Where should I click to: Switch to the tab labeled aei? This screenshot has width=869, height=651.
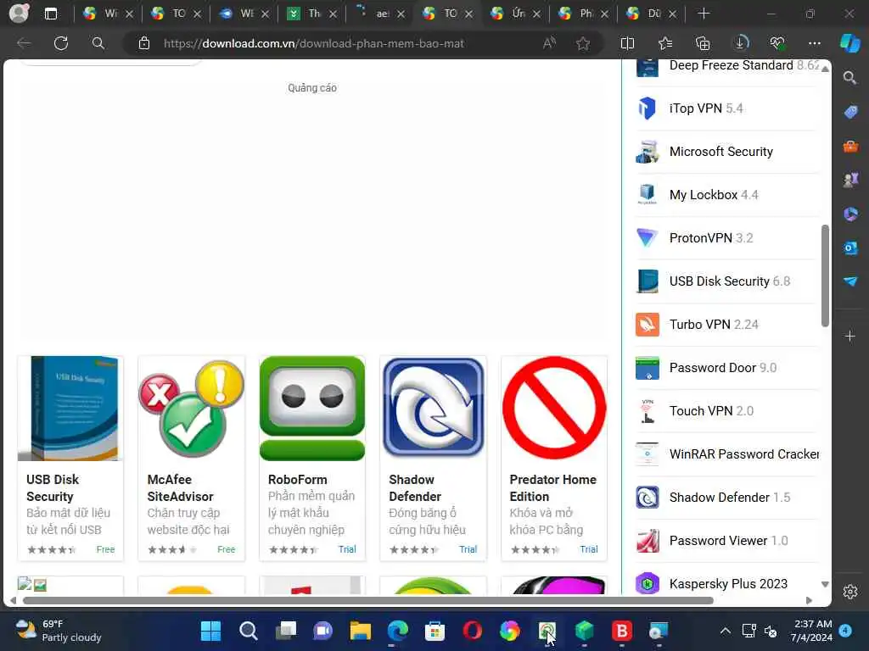(379, 14)
